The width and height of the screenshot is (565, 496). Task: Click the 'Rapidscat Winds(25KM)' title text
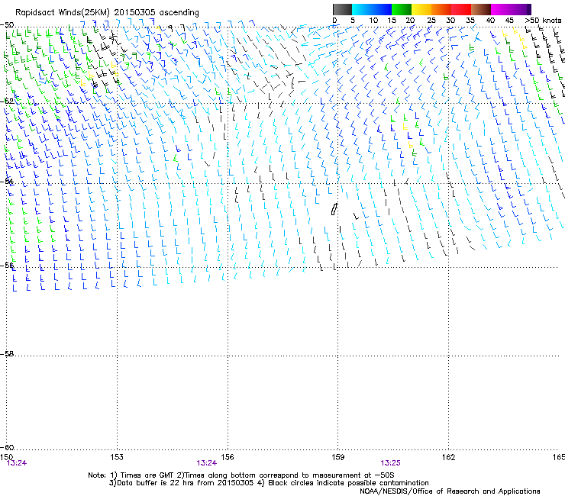click(x=63, y=13)
